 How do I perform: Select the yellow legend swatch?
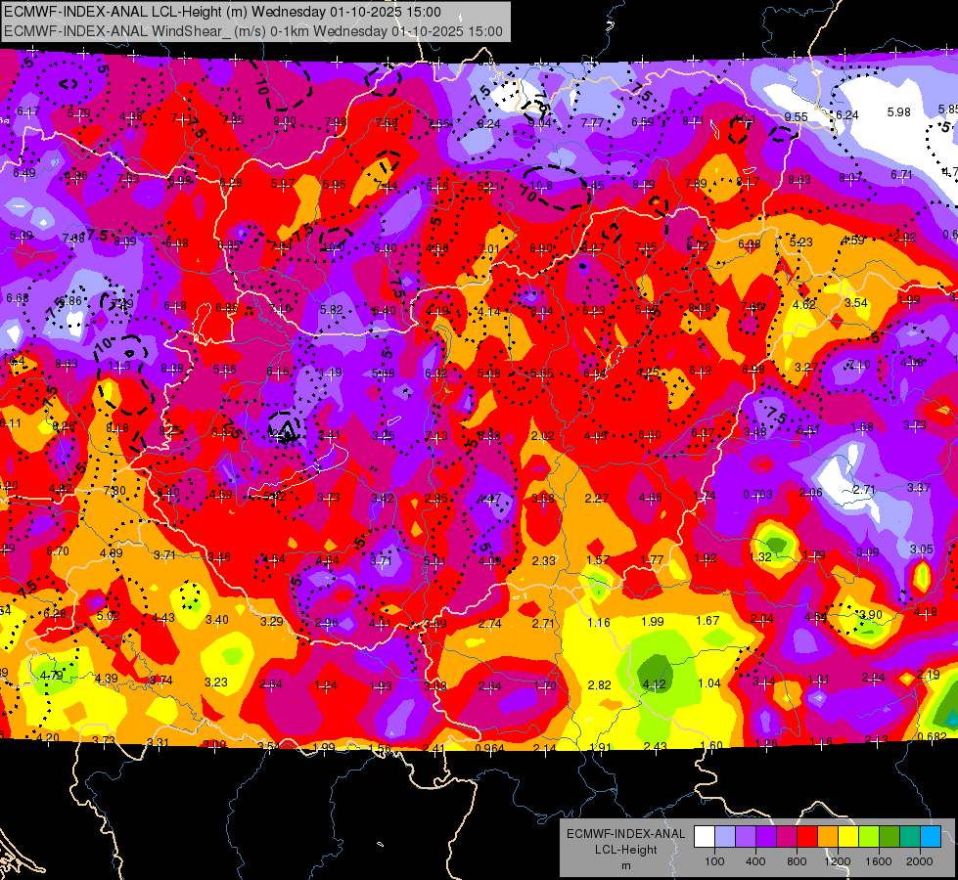pyautogui.click(x=848, y=837)
